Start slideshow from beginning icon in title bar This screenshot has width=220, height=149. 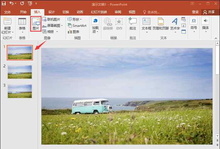point(30,3)
